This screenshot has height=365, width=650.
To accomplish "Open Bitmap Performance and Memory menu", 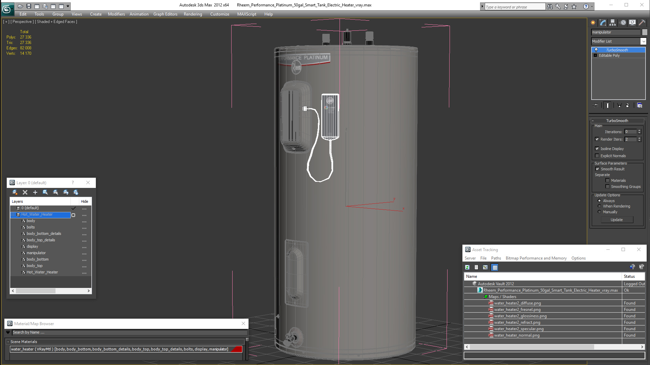I will (536, 258).
